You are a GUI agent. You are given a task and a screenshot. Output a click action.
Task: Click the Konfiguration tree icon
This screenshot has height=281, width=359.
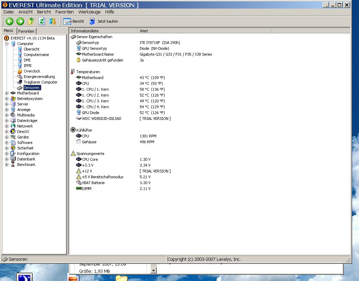(x=13, y=154)
